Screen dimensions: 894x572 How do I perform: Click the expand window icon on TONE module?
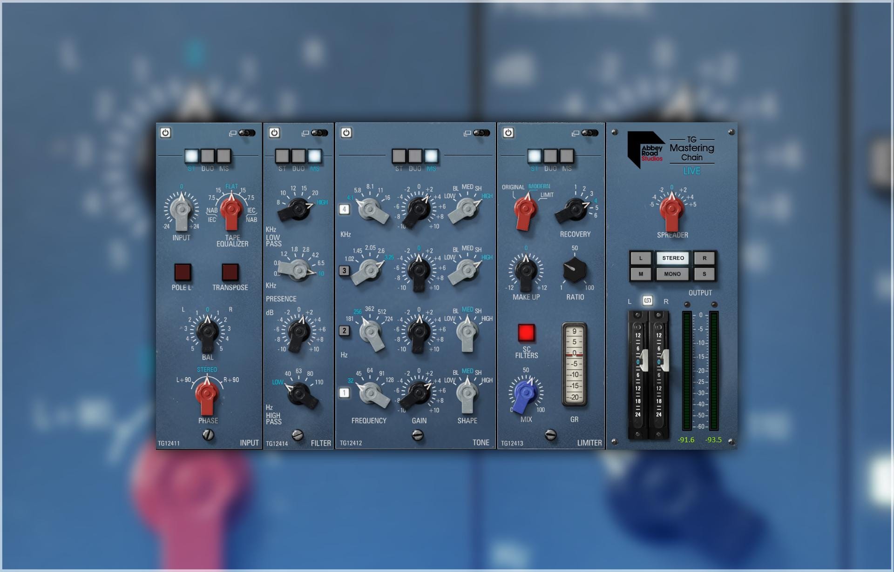pyautogui.click(x=467, y=133)
